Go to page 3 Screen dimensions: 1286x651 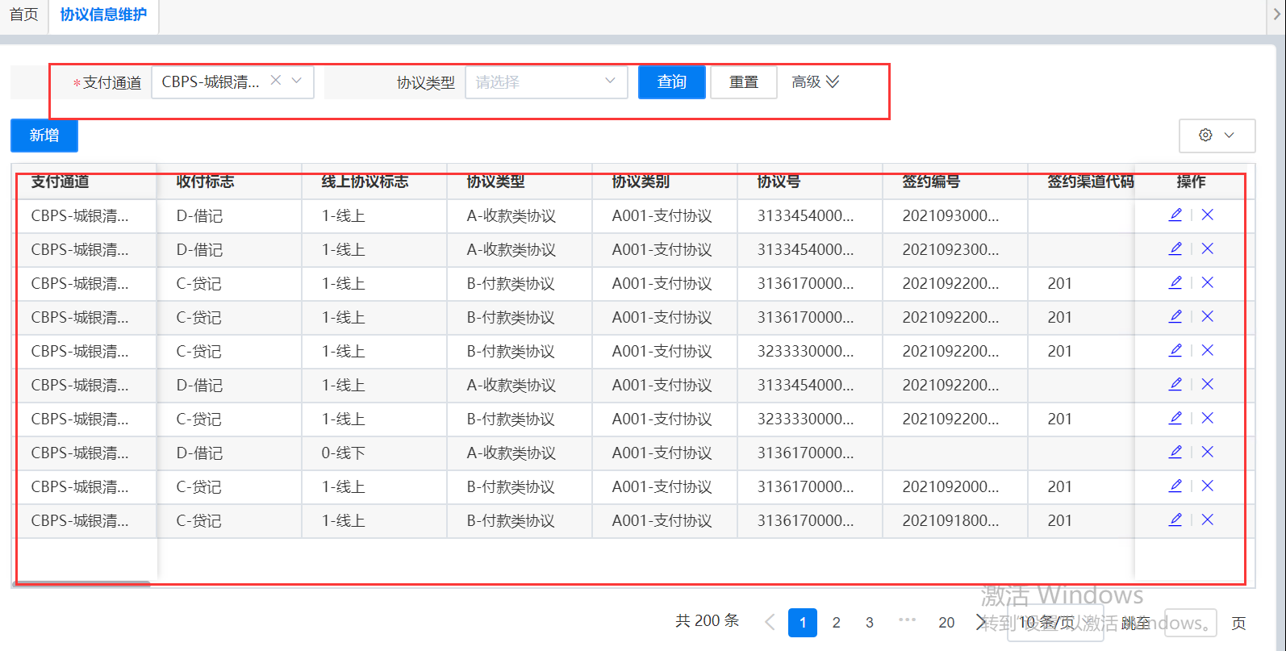point(869,622)
